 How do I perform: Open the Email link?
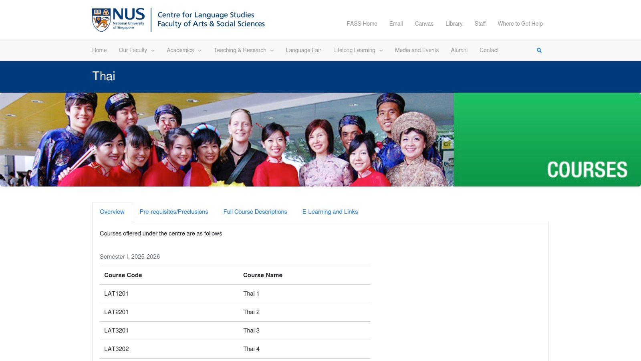coord(396,24)
